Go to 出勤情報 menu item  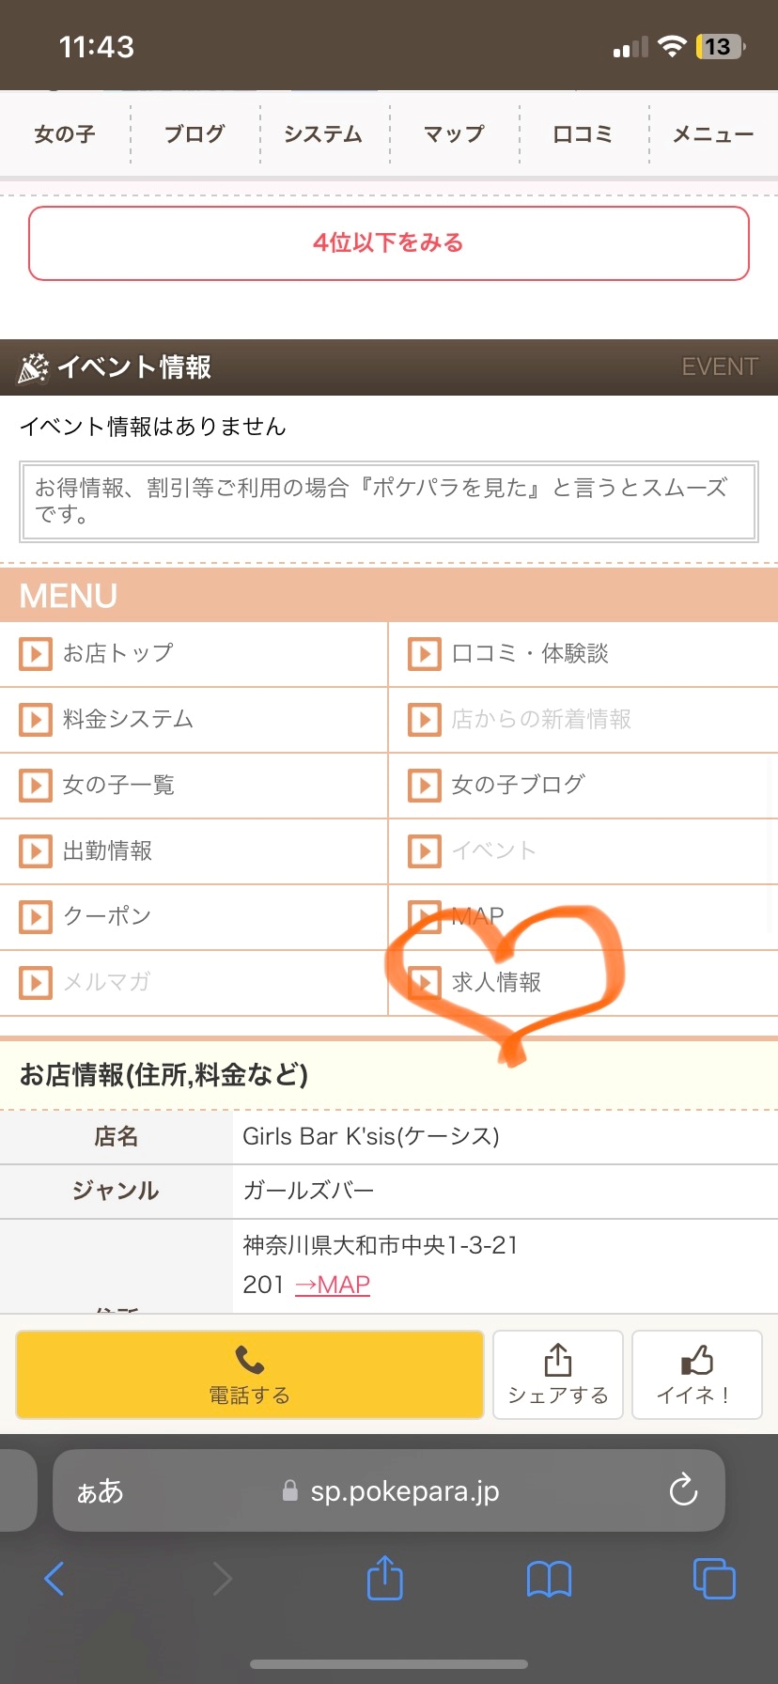click(107, 851)
